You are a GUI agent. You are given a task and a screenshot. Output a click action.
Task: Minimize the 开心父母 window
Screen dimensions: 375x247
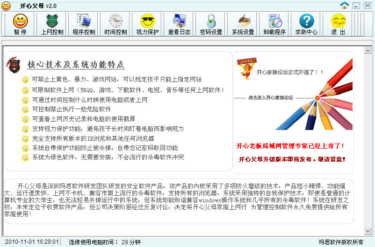356,6
